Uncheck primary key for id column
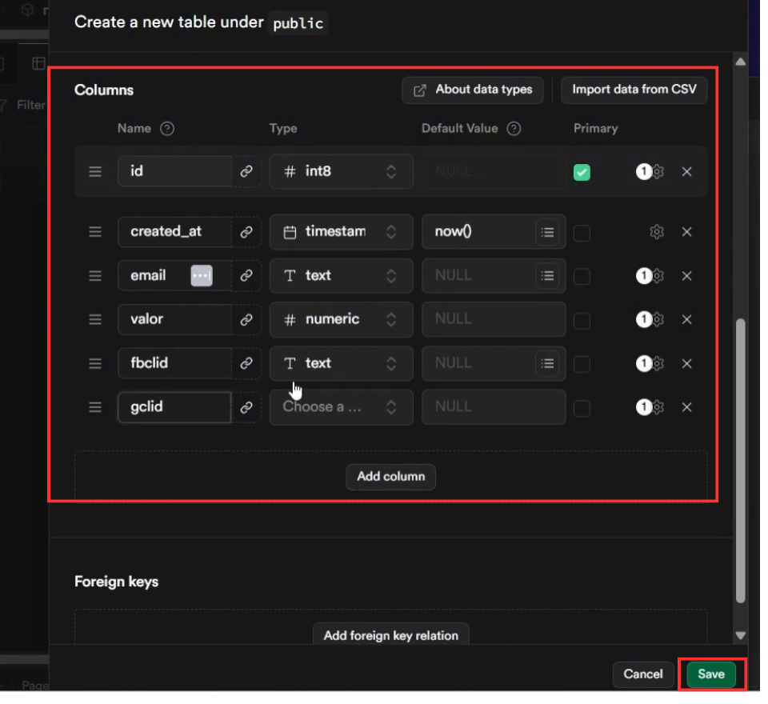The image size is (768, 704). coord(582,172)
